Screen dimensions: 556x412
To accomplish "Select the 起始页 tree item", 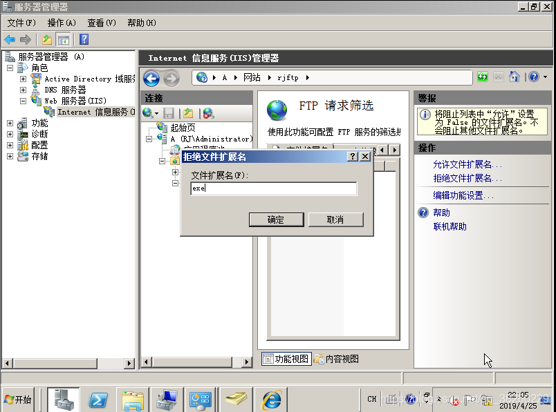I will click(x=183, y=128).
